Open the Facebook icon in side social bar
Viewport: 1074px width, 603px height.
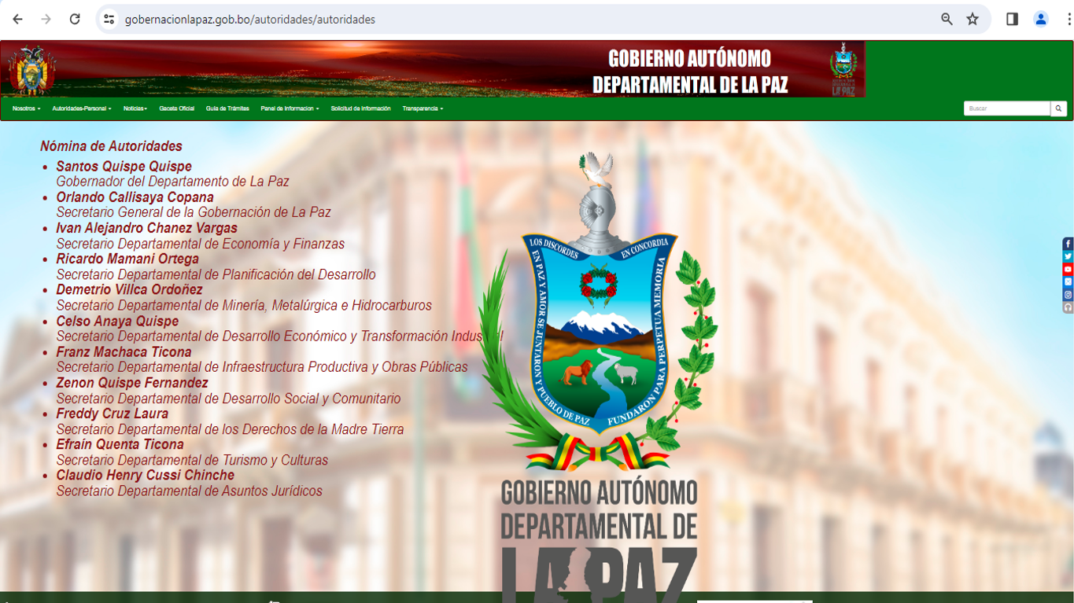pyautogui.click(x=1068, y=244)
